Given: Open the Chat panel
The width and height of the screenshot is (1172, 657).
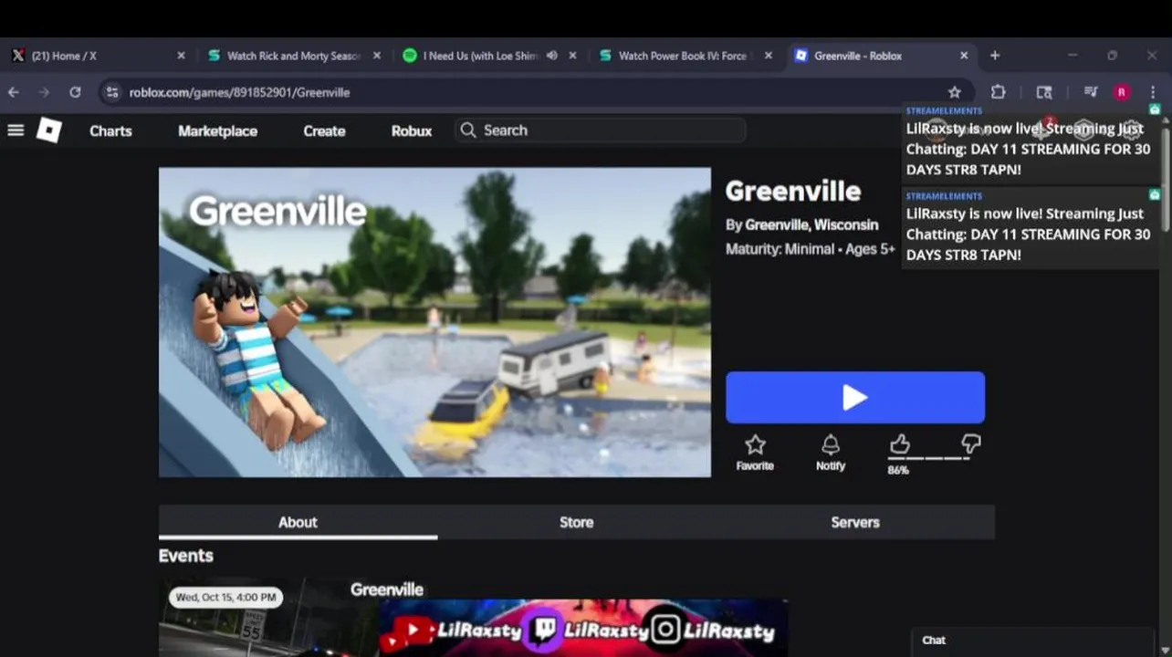Looking at the screenshot, I should tap(1031, 641).
